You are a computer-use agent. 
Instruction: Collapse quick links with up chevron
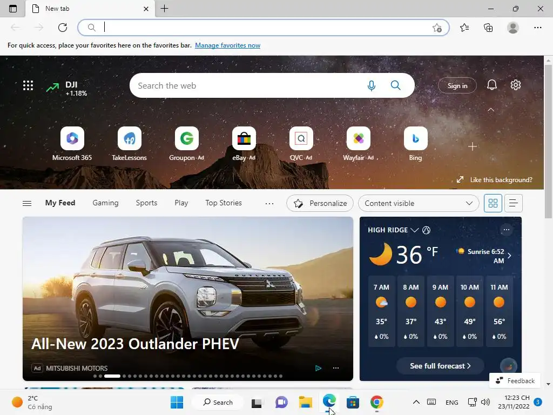click(491, 110)
